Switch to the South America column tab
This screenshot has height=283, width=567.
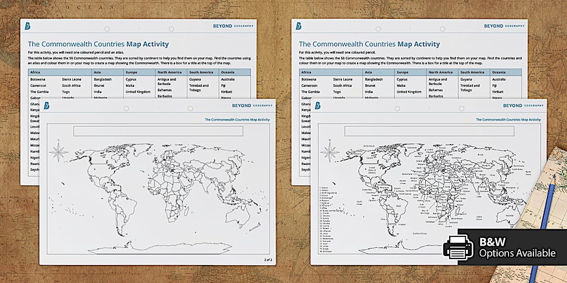point(202,72)
